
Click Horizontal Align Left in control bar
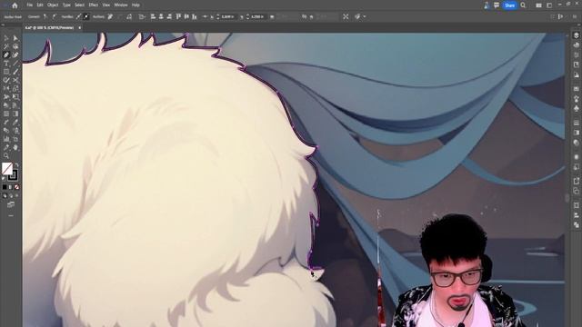coord(153,16)
